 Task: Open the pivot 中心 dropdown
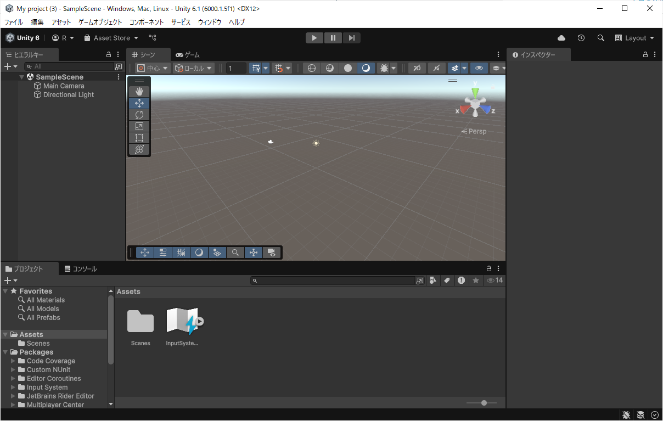coord(153,68)
